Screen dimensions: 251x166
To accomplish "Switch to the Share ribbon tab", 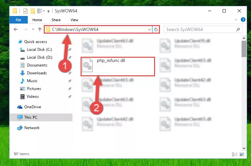I will point(56,20).
